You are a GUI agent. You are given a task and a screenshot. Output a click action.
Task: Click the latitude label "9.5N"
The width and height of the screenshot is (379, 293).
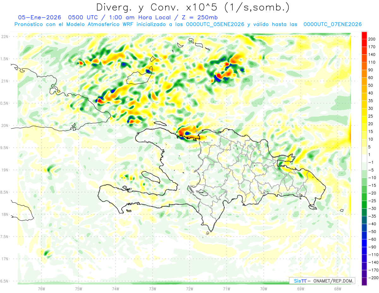(4, 148)
